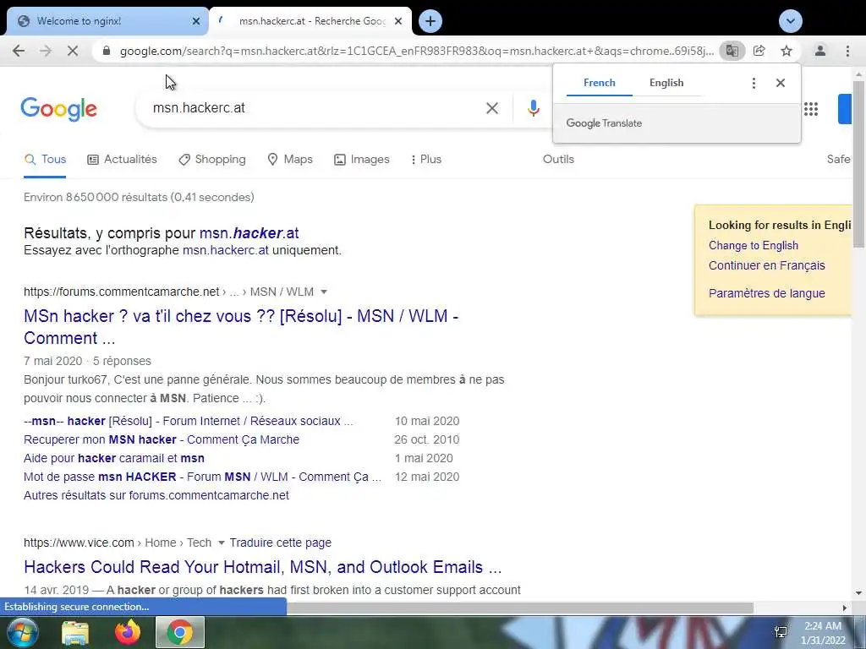Click Continuer en Français link
Image resolution: width=866 pixels, height=649 pixels.
[766, 265]
